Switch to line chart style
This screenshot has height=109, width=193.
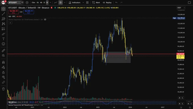pyautogui.click(x=56, y=3)
